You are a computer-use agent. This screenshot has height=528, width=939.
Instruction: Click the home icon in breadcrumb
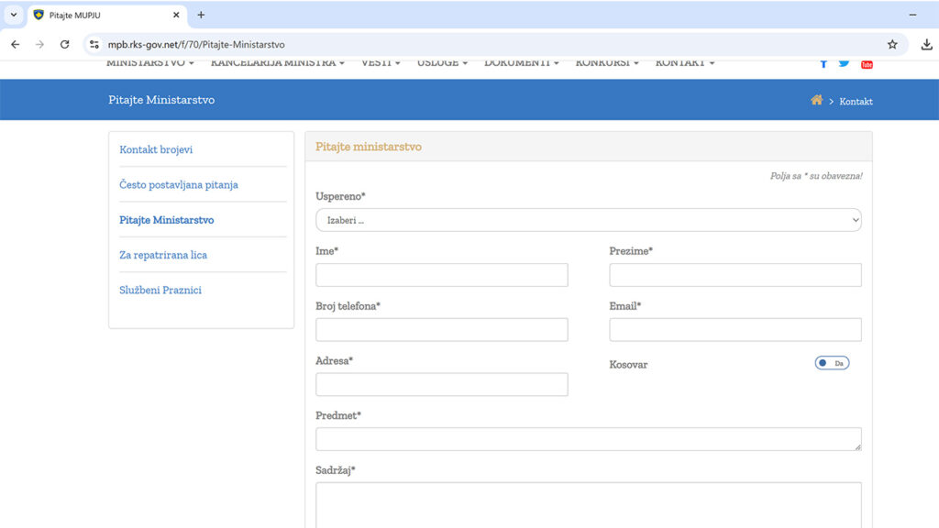pos(816,100)
